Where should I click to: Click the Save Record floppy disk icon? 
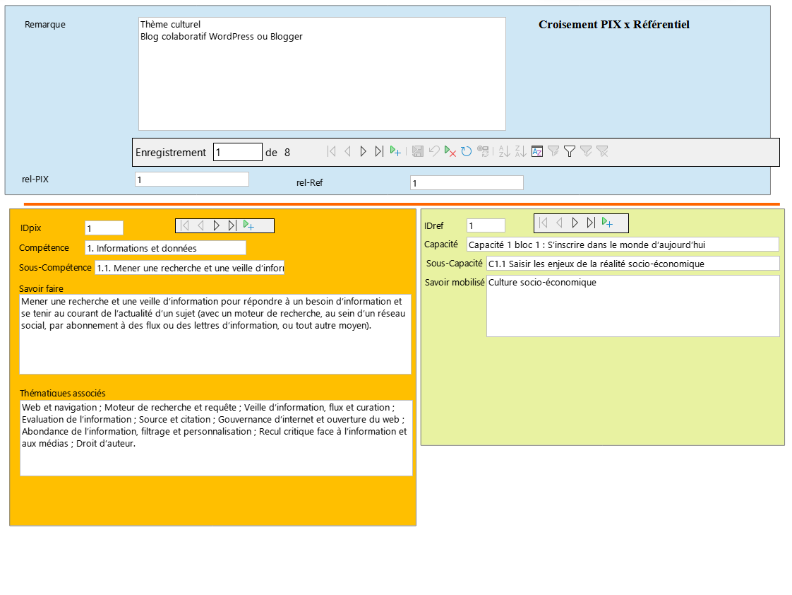click(x=418, y=152)
